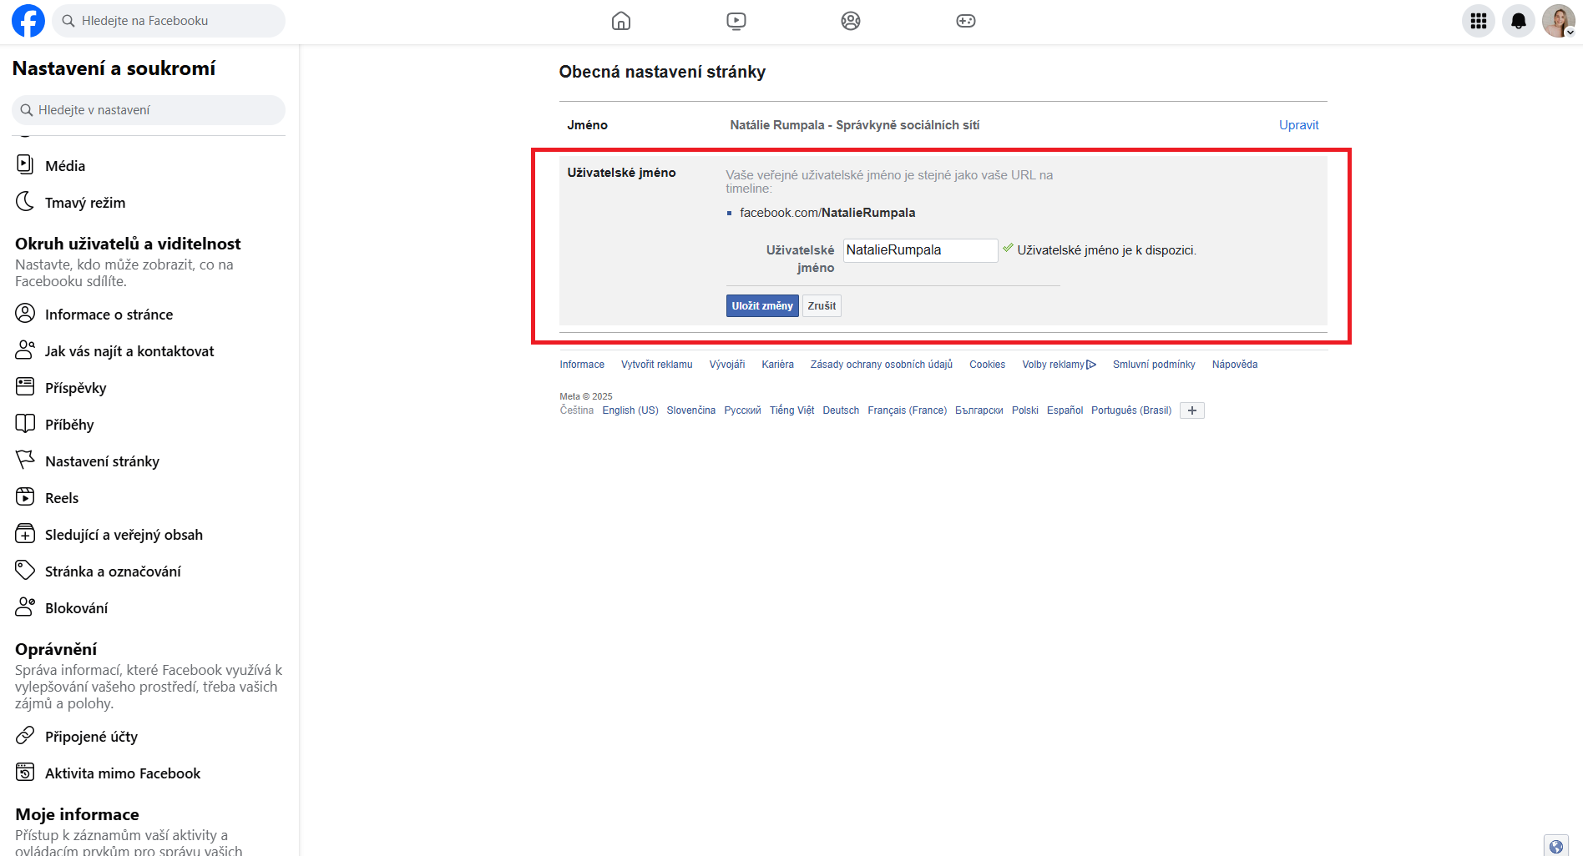Click the Blokování icon
The height and width of the screenshot is (856, 1583).
click(x=25, y=607)
